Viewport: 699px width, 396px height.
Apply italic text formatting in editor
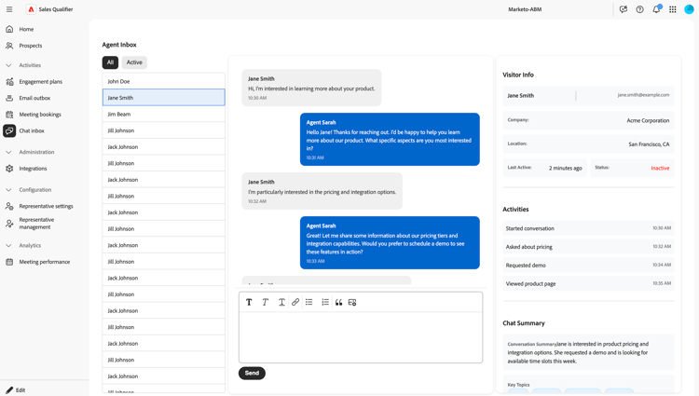tap(266, 303)
